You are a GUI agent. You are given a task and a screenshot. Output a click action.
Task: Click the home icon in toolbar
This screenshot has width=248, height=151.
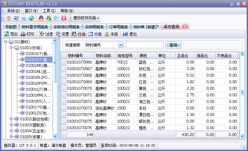pos(9,18)
